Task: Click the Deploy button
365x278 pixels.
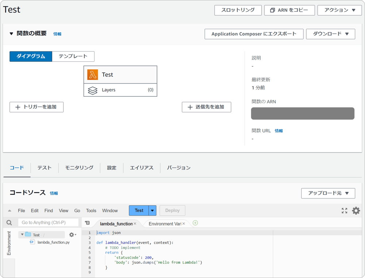Action: tap(172, 211)
